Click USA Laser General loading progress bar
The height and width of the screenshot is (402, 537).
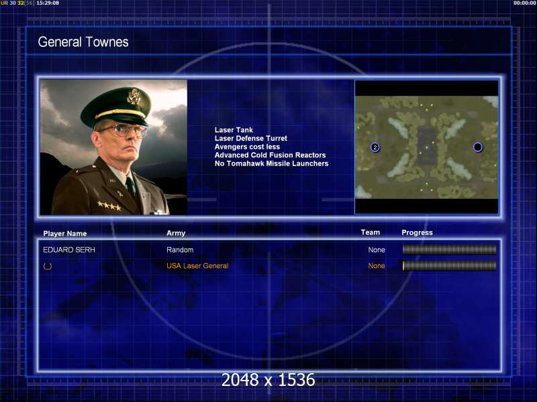coord(449,265)
